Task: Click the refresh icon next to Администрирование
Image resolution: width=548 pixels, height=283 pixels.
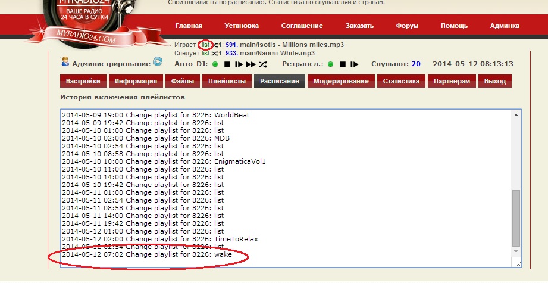Action: 158,62
